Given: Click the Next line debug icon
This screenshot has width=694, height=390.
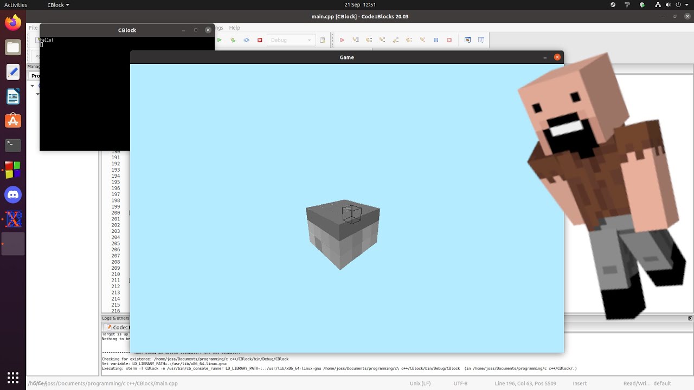Looking at the screenshot, I should [369, 40].
